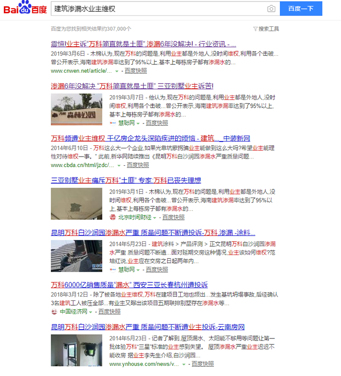Open 搜索工具 filter tools
The width and height of the screenshot is (341, 376).
click(269, 29)
